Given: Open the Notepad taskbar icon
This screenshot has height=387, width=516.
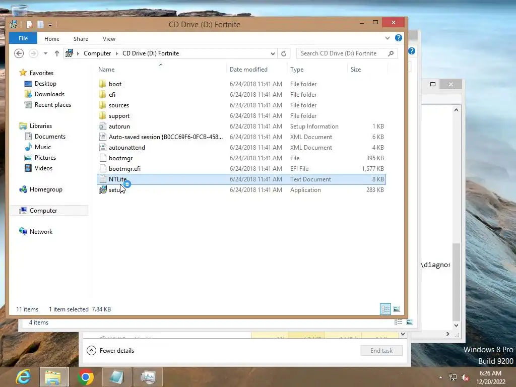Looking at the screenshot, I should click(x=116, y=377).
